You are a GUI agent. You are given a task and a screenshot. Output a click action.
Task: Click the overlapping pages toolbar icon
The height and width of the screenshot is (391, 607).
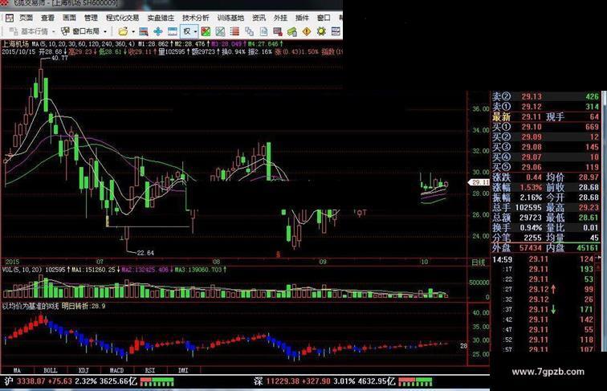[249, 31]
